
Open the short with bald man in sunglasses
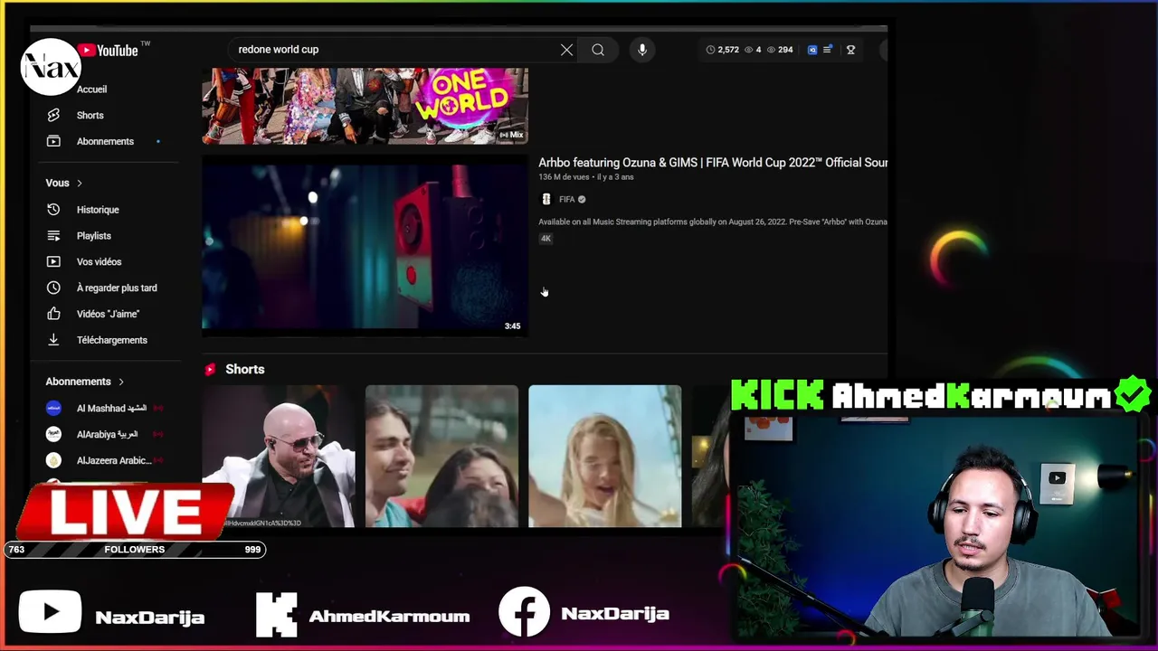(279, 457)
